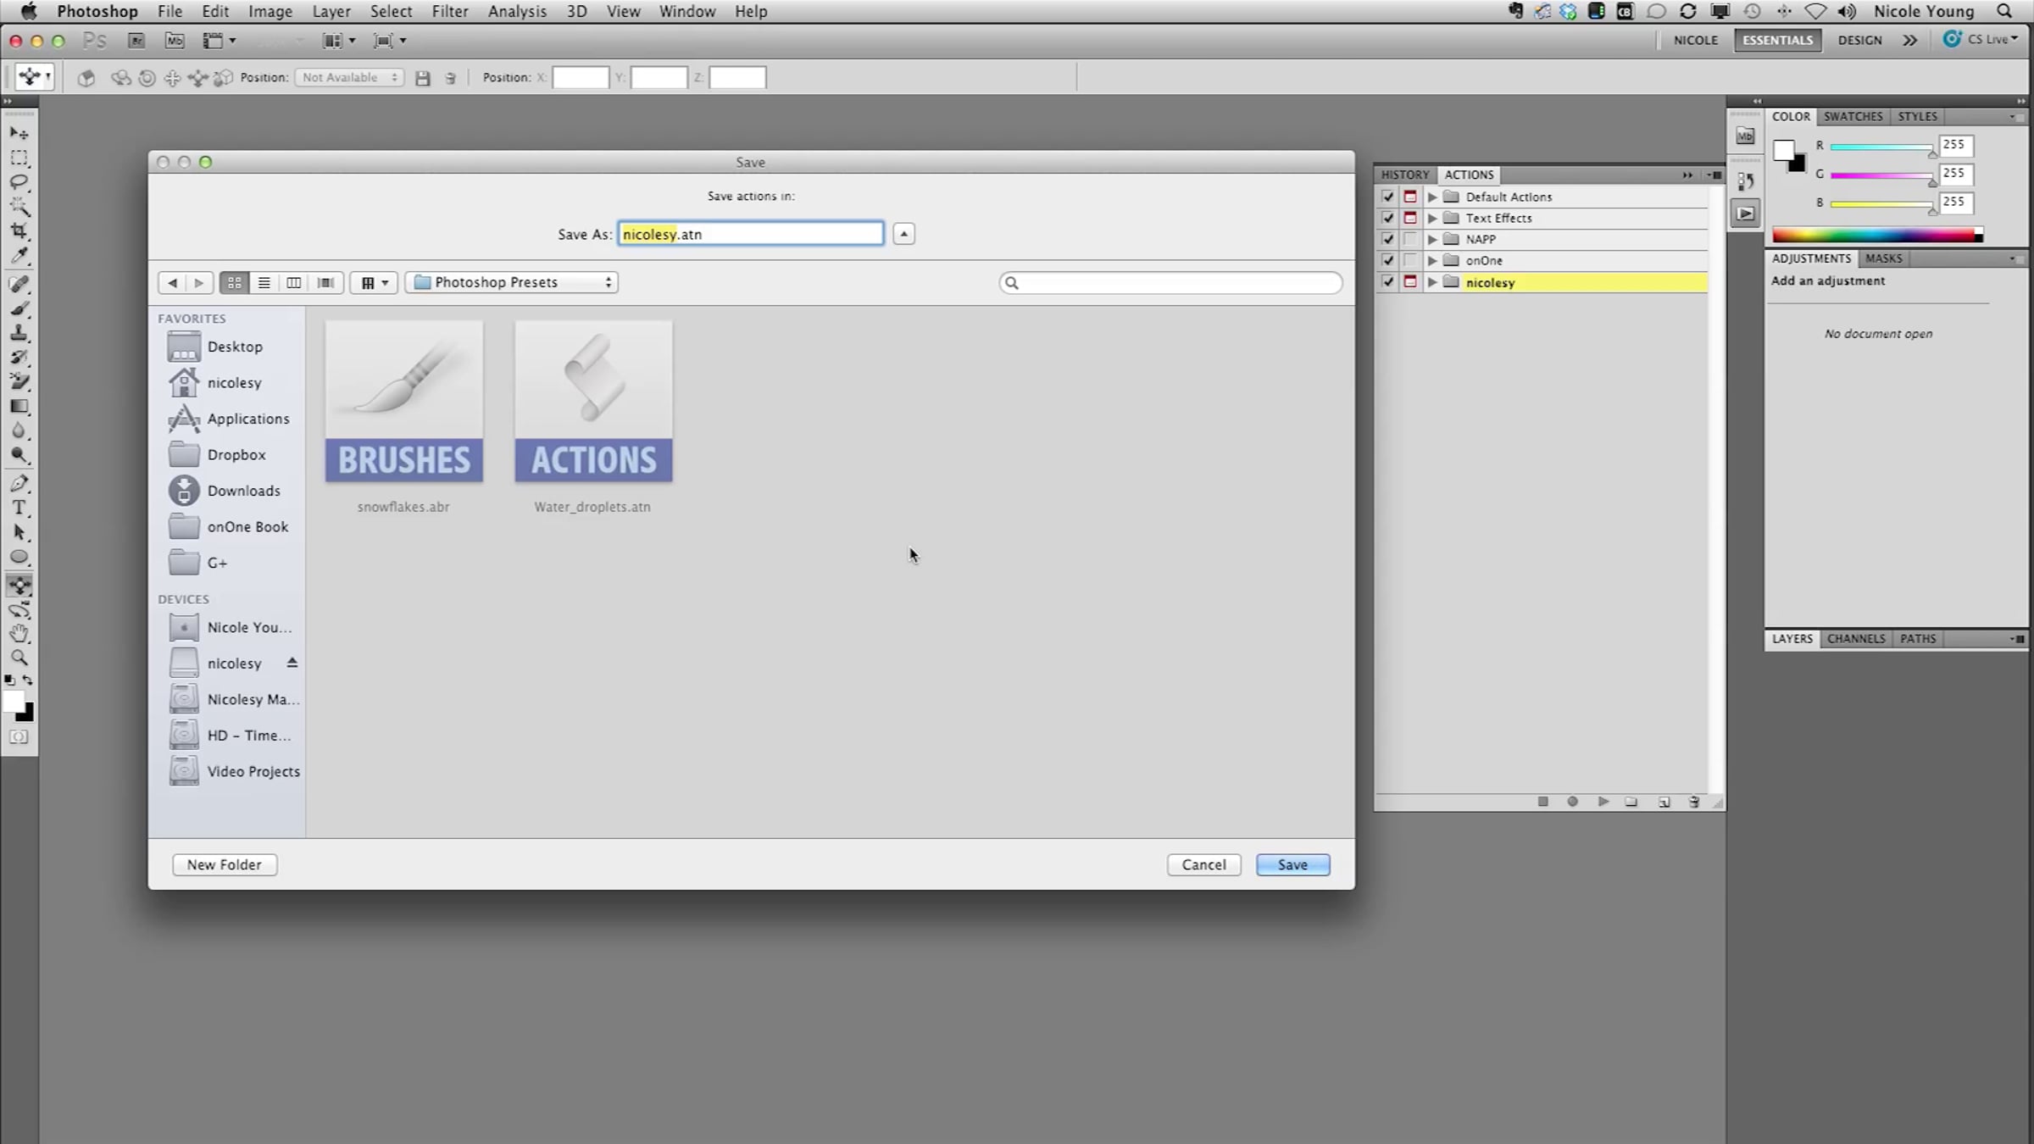Image resolution: width=2034 pixels, height=1144 pixels.
Task: Open the Photoshop Presets location dropdown
Action: (512, 282)
